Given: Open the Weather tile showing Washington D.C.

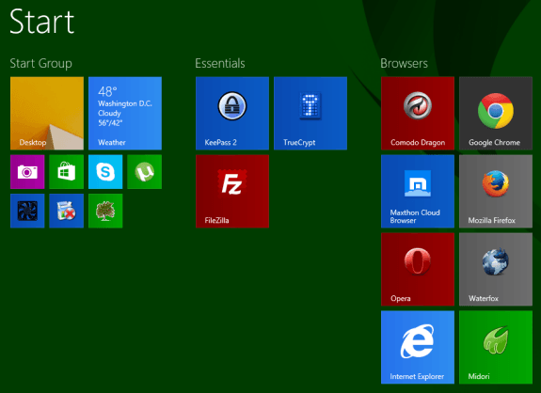Looking at the screenshot, I should point(125,114).
